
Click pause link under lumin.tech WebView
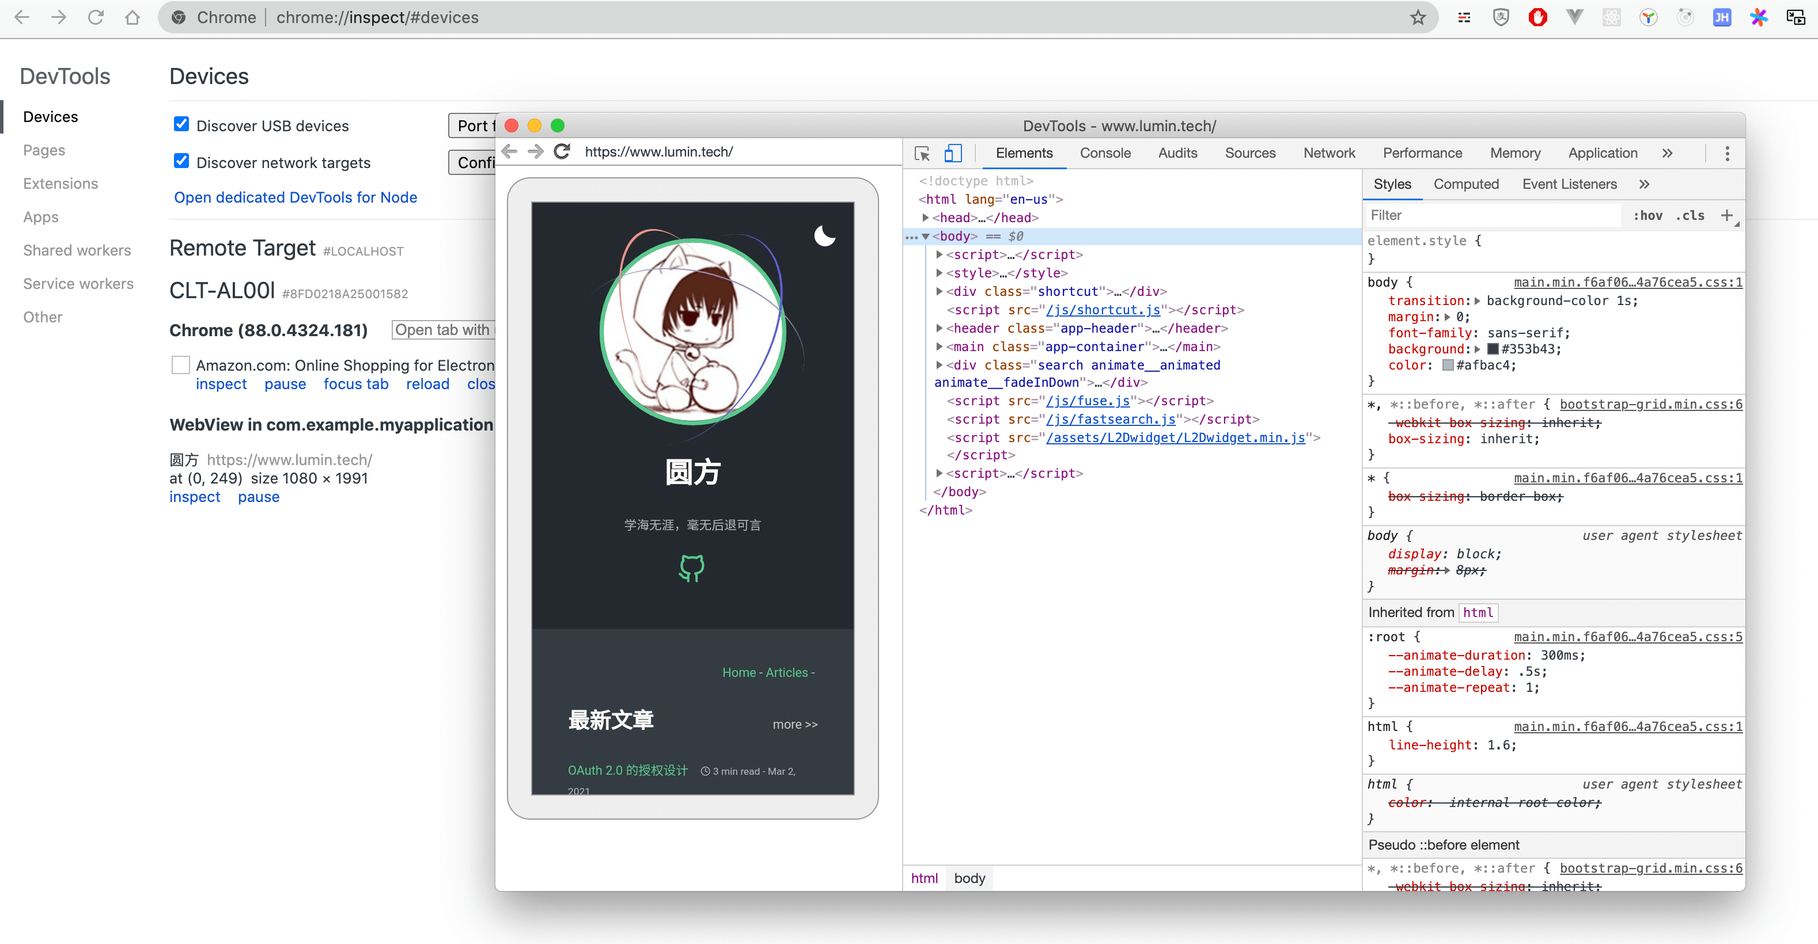click(258, 497)
